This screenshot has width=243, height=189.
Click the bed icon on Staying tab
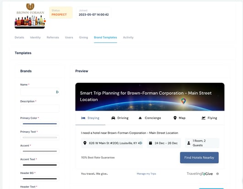pos(83,118)
